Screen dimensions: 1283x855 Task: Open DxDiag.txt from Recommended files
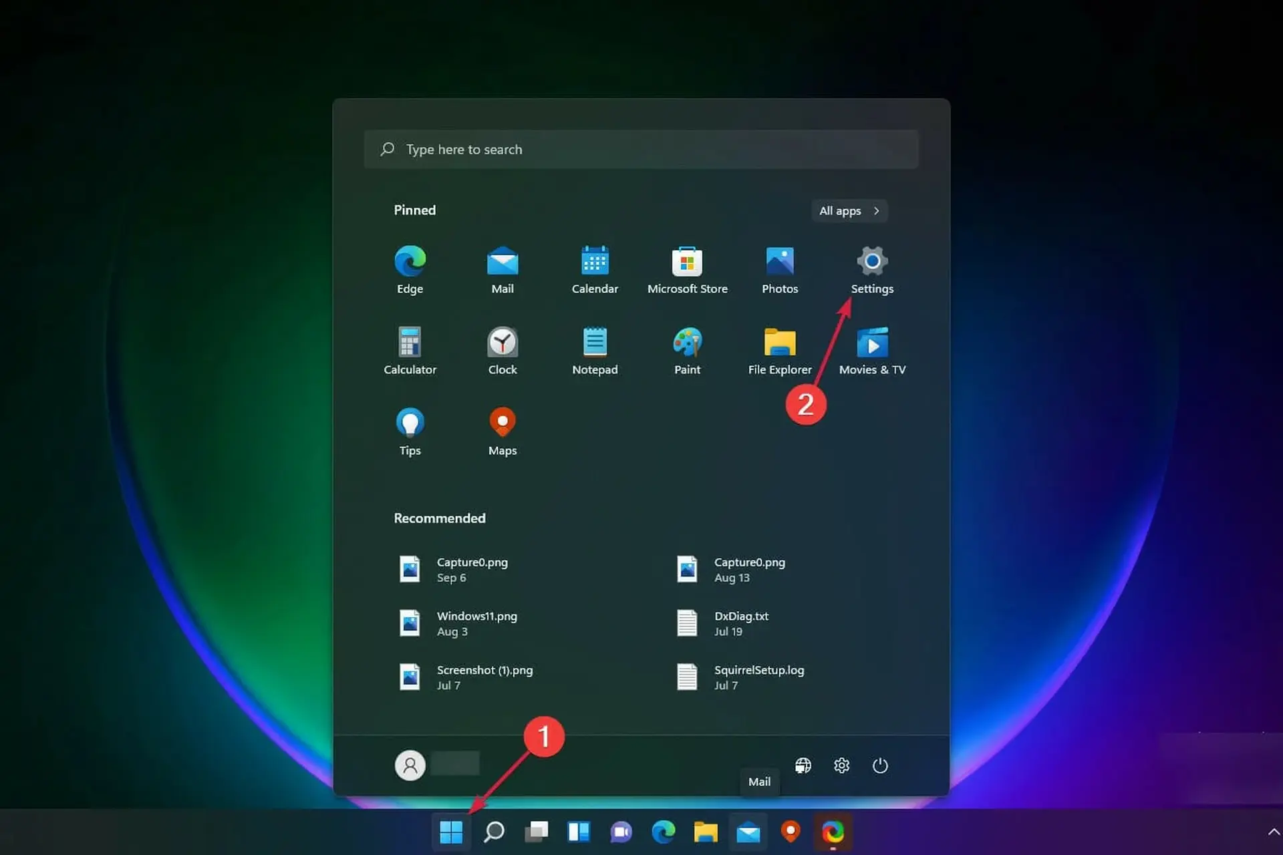click(x=740, y=623)
